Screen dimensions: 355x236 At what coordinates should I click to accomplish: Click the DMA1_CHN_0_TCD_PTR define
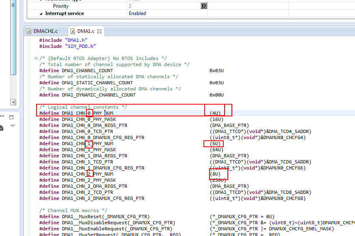88,132
